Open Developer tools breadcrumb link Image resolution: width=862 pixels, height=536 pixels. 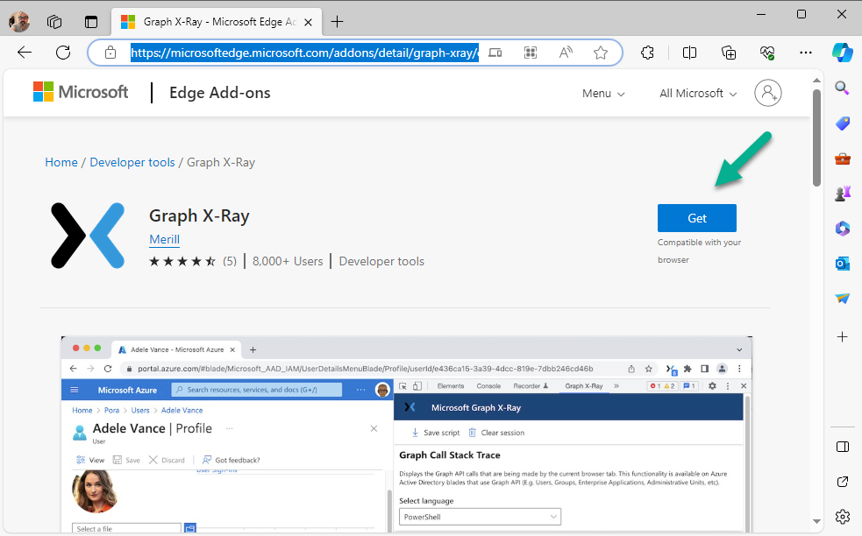click(132, 163)
